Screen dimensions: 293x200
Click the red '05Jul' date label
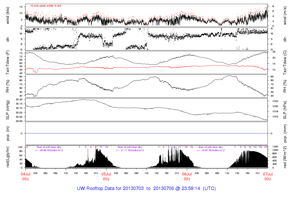[x=106, y=174]
